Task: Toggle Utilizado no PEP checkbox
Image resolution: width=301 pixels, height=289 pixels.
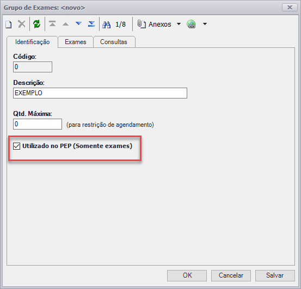Action: 16,146
